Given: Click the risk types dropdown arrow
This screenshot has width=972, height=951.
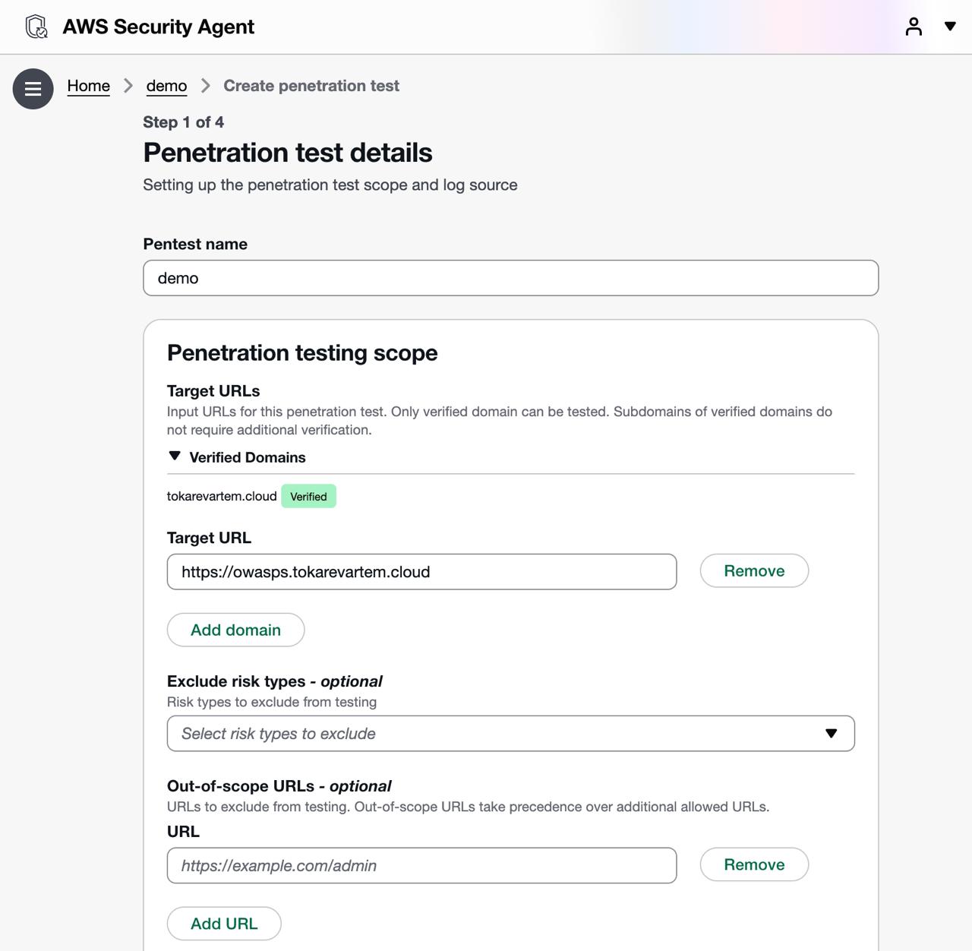Looking at the screenshot, I should [831, 734].
